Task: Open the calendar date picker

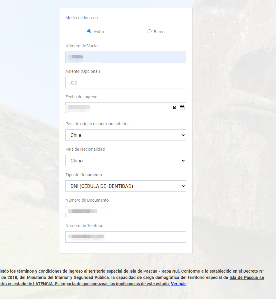Action: pos(182,108)
